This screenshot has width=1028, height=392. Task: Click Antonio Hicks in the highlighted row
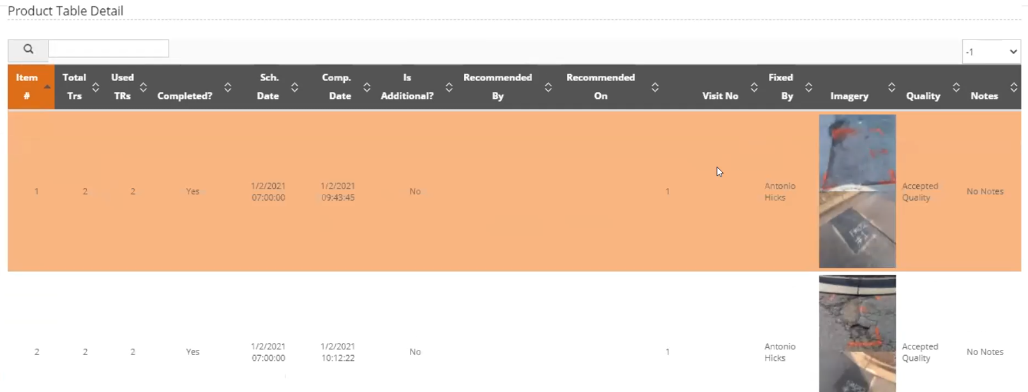pos(780,192)
